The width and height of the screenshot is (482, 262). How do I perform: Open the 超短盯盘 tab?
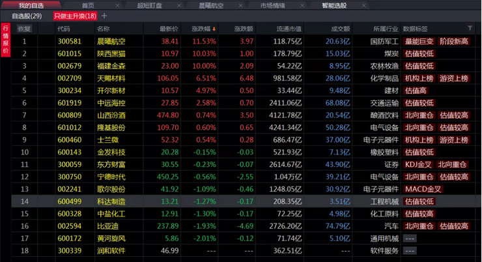point(150,5)
